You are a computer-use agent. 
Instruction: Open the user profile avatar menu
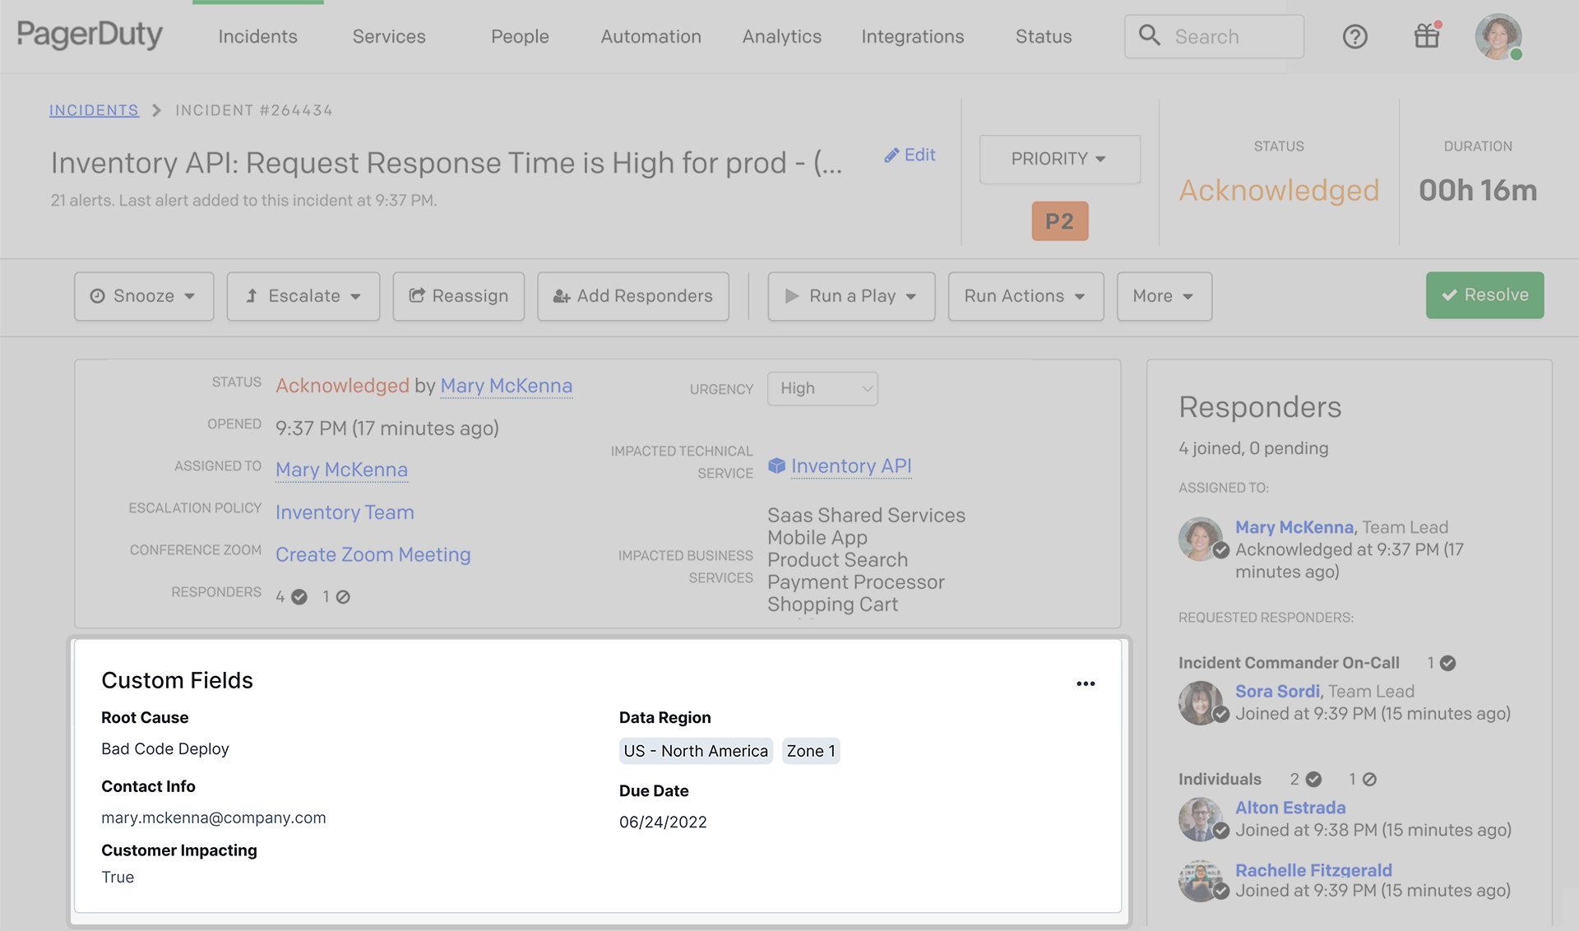coord(1498,36)
